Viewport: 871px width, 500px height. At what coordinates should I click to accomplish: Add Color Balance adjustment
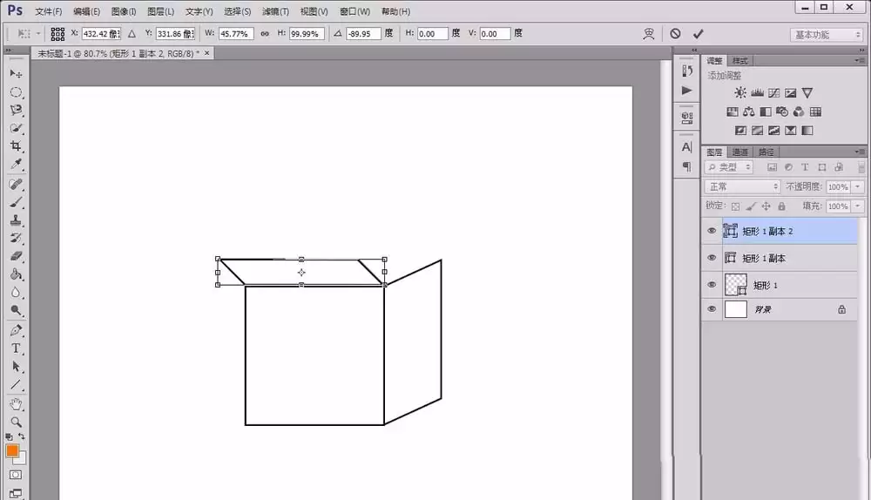click(749, 111)
